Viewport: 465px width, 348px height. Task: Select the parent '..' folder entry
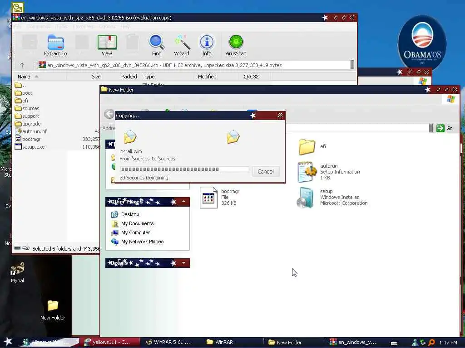point(20,85)
